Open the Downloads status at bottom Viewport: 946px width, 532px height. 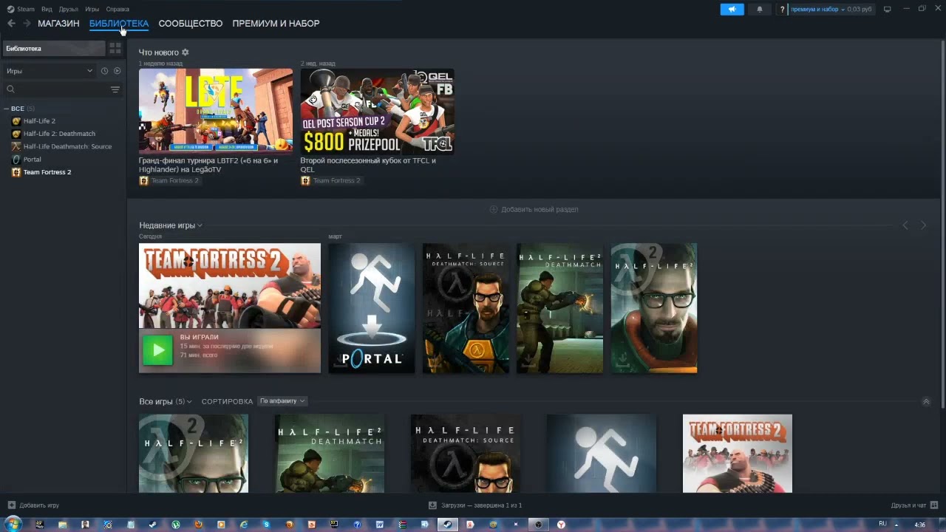tap(475, 505)
